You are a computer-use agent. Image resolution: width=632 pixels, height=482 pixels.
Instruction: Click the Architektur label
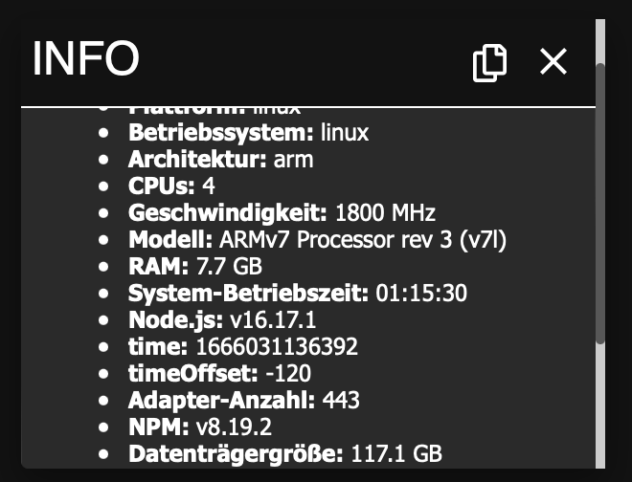click(x=197, y=159)
